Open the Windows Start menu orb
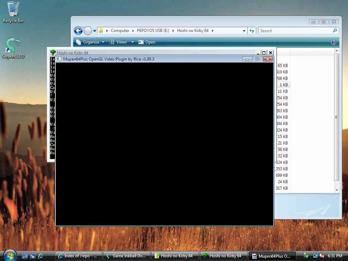The height and width of the screenshot is (261, 348). click(9, 256)
